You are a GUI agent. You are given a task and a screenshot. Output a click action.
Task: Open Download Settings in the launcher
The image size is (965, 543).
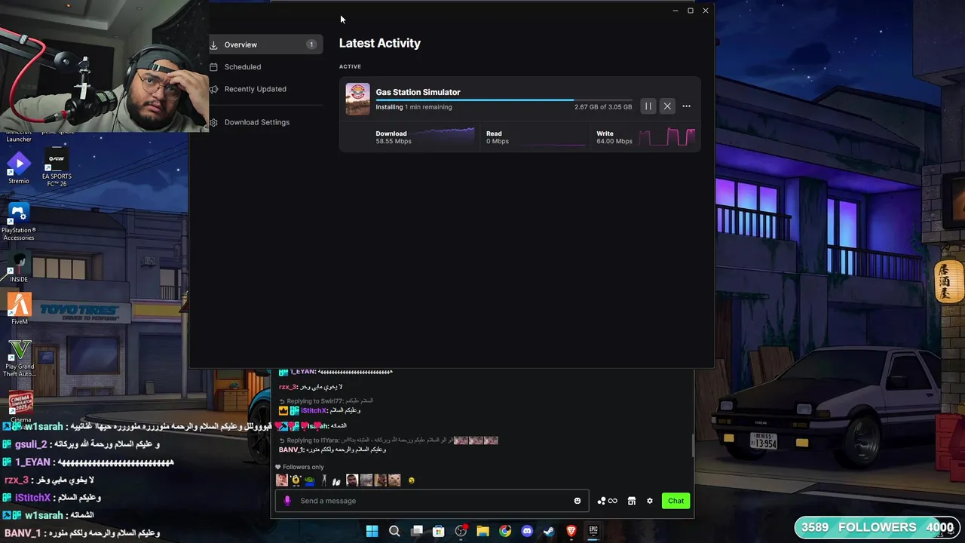pos(256,122)
